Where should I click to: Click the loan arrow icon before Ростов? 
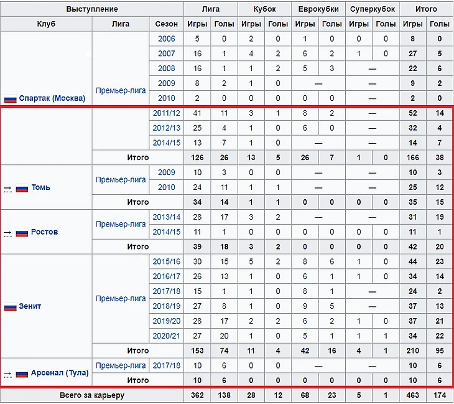[8, 232]
